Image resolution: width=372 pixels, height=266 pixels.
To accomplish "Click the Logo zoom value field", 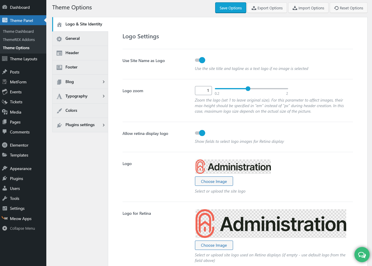I will pyautogui.click(x=203, y=91).
